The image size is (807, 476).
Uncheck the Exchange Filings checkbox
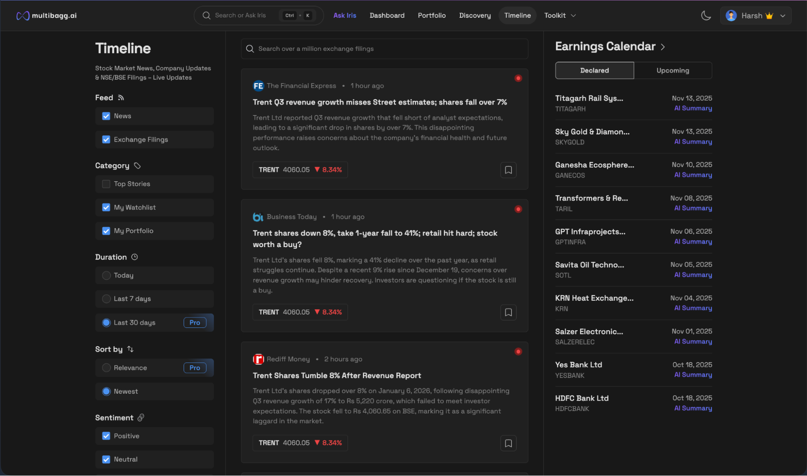(106, 140)
